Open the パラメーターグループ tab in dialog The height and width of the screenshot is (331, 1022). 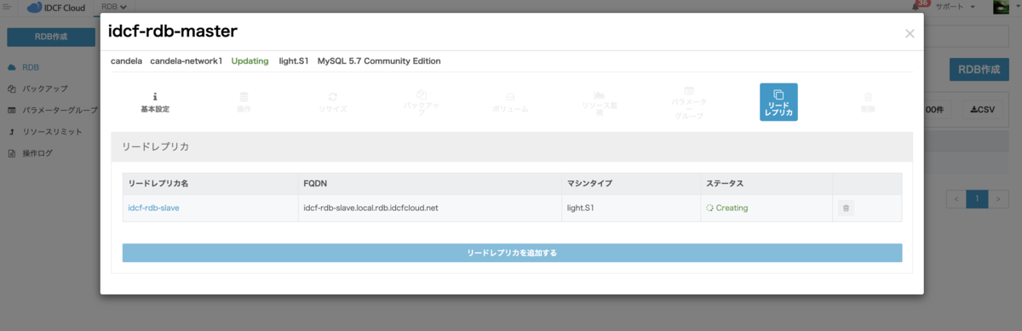pos(689,102)
